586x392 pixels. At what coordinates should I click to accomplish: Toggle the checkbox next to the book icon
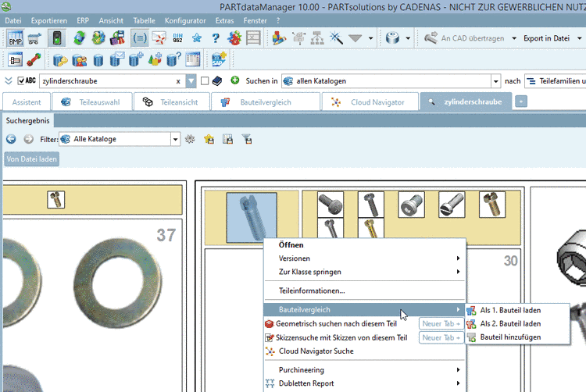[205, 80]
